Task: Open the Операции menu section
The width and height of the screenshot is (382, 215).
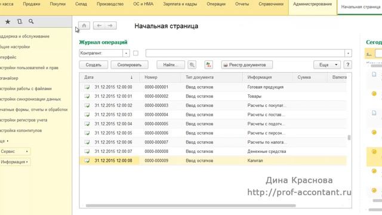Action: (x=216, y=4)
